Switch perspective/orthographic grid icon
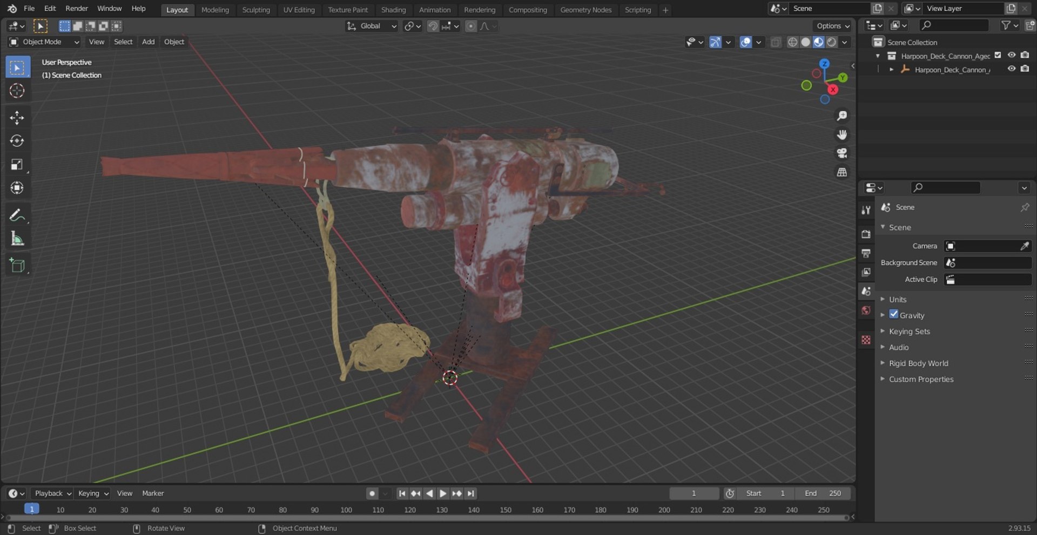1037x535 pixels. point(842,172)
